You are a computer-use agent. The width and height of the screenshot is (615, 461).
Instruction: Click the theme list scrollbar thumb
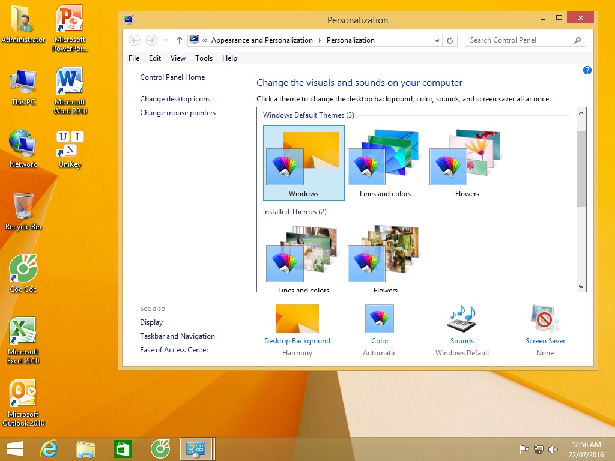click(x=581, y=169)
